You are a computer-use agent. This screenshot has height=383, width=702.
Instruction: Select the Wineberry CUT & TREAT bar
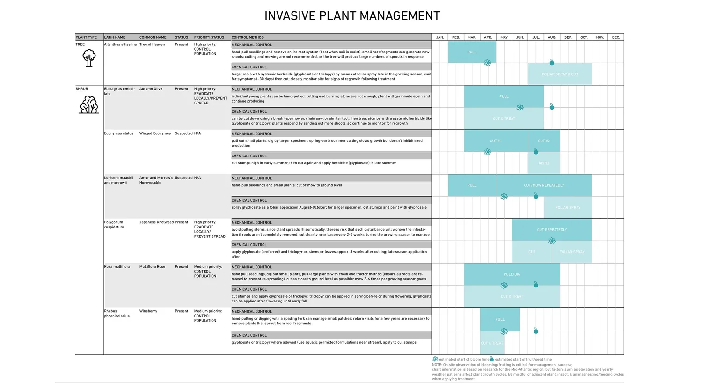[x=492, y=343]
